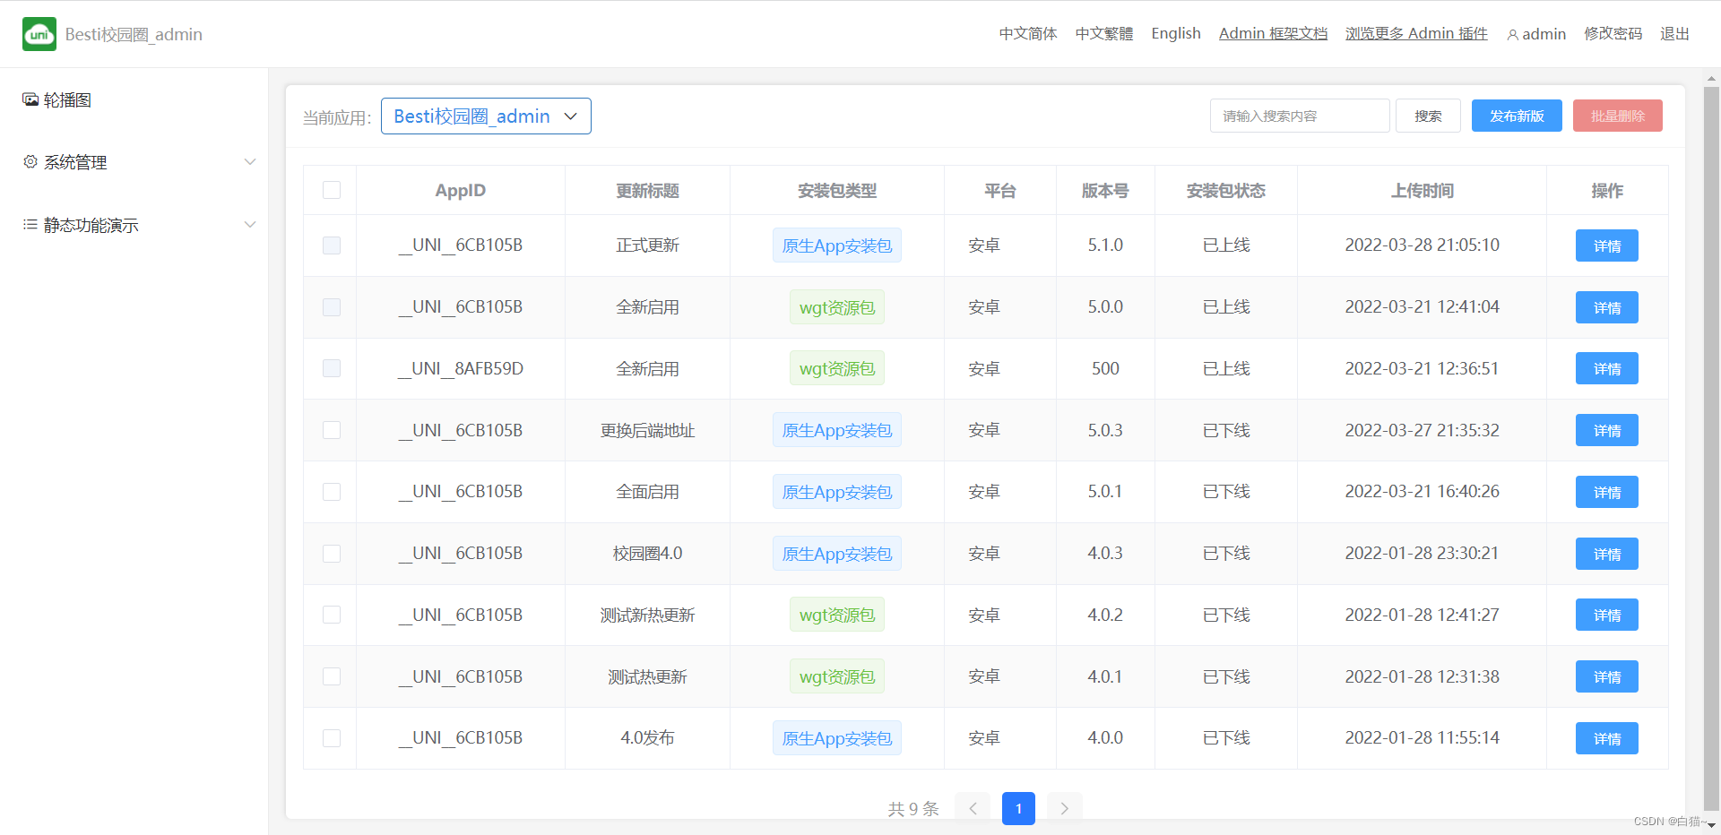The height and width of the screenshot is (835, 1721).
Task: Click the 测试新热更新 title cell
Action: tap(647, 615)
